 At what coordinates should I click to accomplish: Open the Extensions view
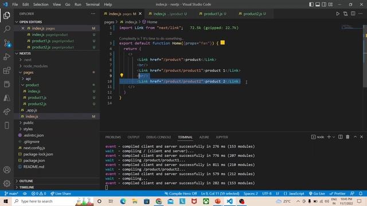click(x=7, y=70)
